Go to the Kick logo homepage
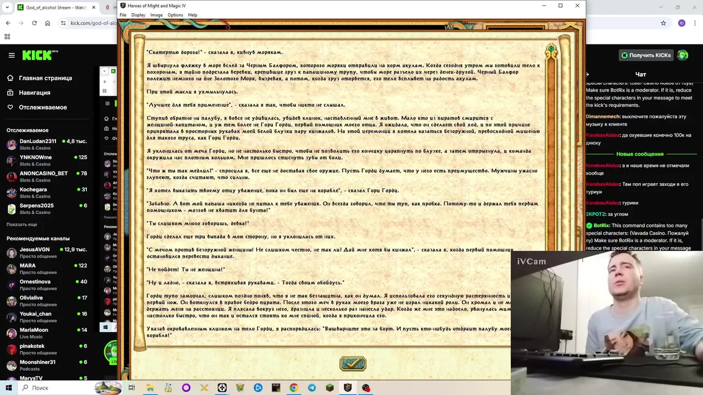 click(40, 55)
